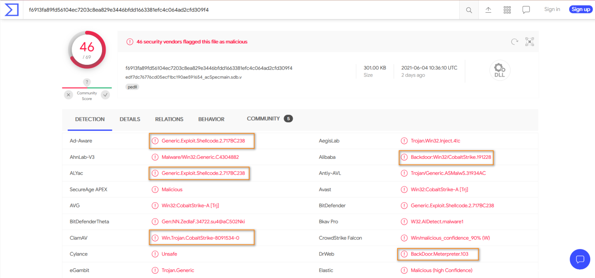The height and width of the screenshot is (278, 595).
Task: Click the VirusTotal sigma logo
Action: [x=11, y=9]
